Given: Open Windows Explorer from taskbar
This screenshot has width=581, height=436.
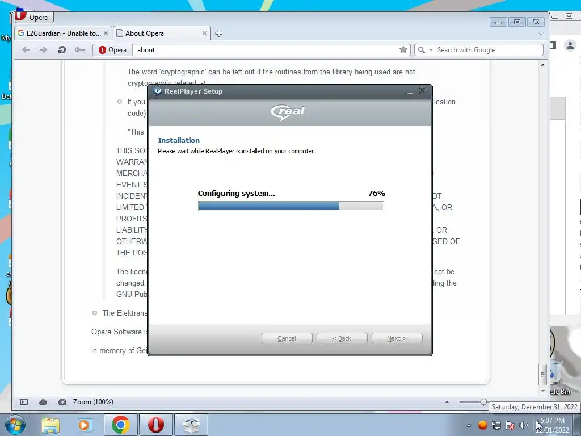Looking at the screenshot, I should click(x=50, y=425).
